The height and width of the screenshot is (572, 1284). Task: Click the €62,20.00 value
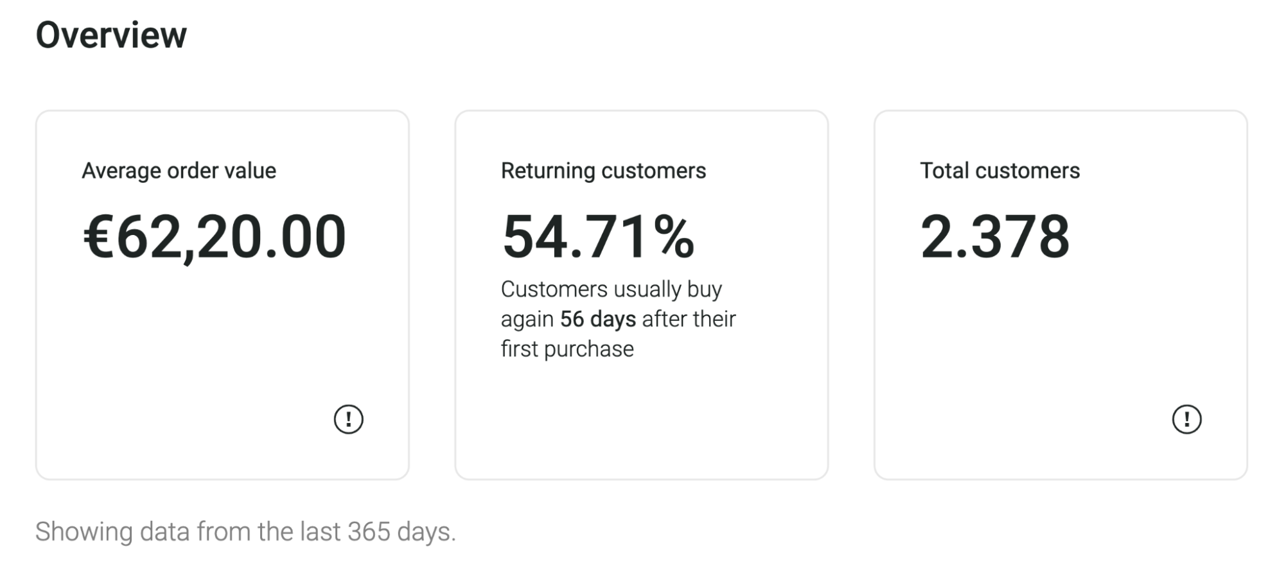click(x=215, y=237)
